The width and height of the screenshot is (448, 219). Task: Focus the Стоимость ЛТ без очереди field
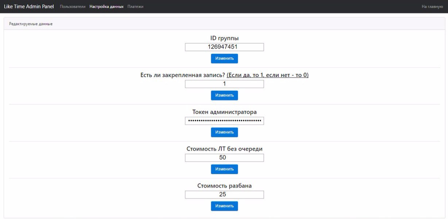(x=224, y=158)
